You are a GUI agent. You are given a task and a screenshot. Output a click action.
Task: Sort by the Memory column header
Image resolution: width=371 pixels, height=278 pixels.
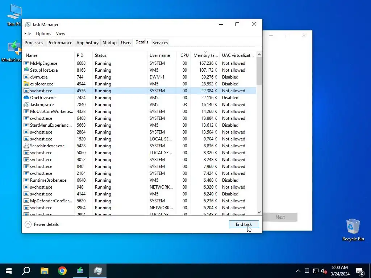(205, 55)
